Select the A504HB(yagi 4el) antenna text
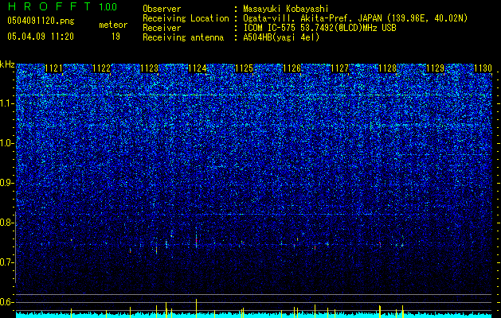 pos(281,37)
